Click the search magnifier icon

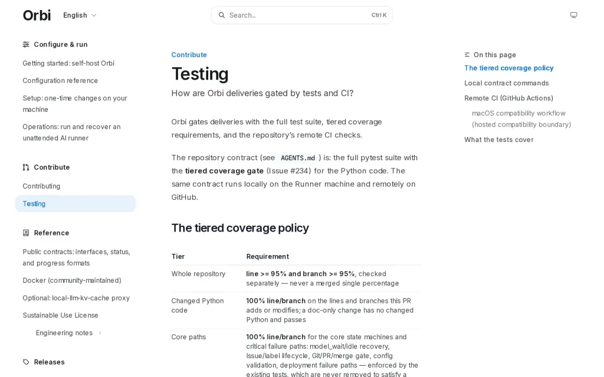222,15
